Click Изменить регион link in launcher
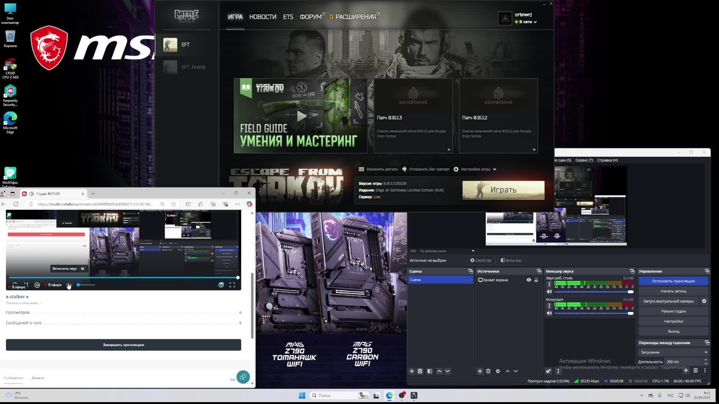This screenshot has width=719, height=404. (378, 169)
